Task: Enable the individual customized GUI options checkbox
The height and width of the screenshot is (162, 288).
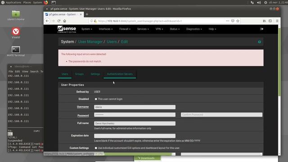Action: [x=96, y=148]
